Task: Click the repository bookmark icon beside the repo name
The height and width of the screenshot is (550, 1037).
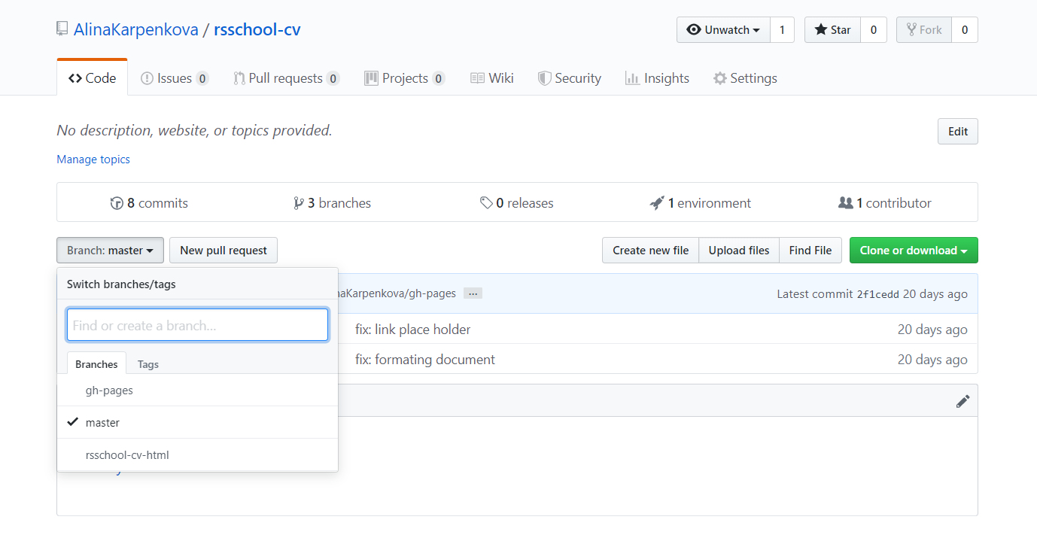Action: [x=61, y=29]
